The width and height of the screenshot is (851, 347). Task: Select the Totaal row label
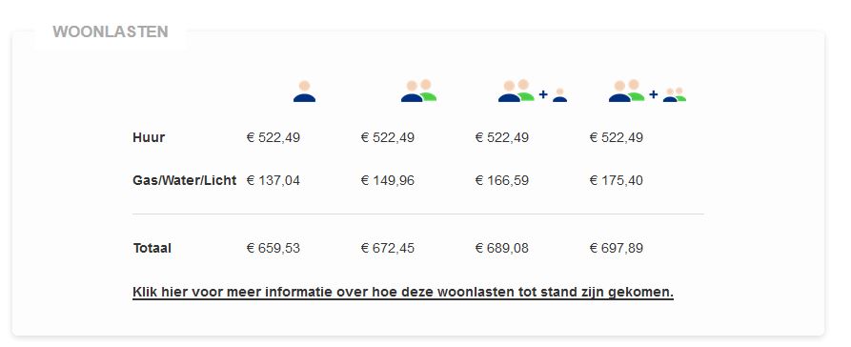click(x=152, y=248)
